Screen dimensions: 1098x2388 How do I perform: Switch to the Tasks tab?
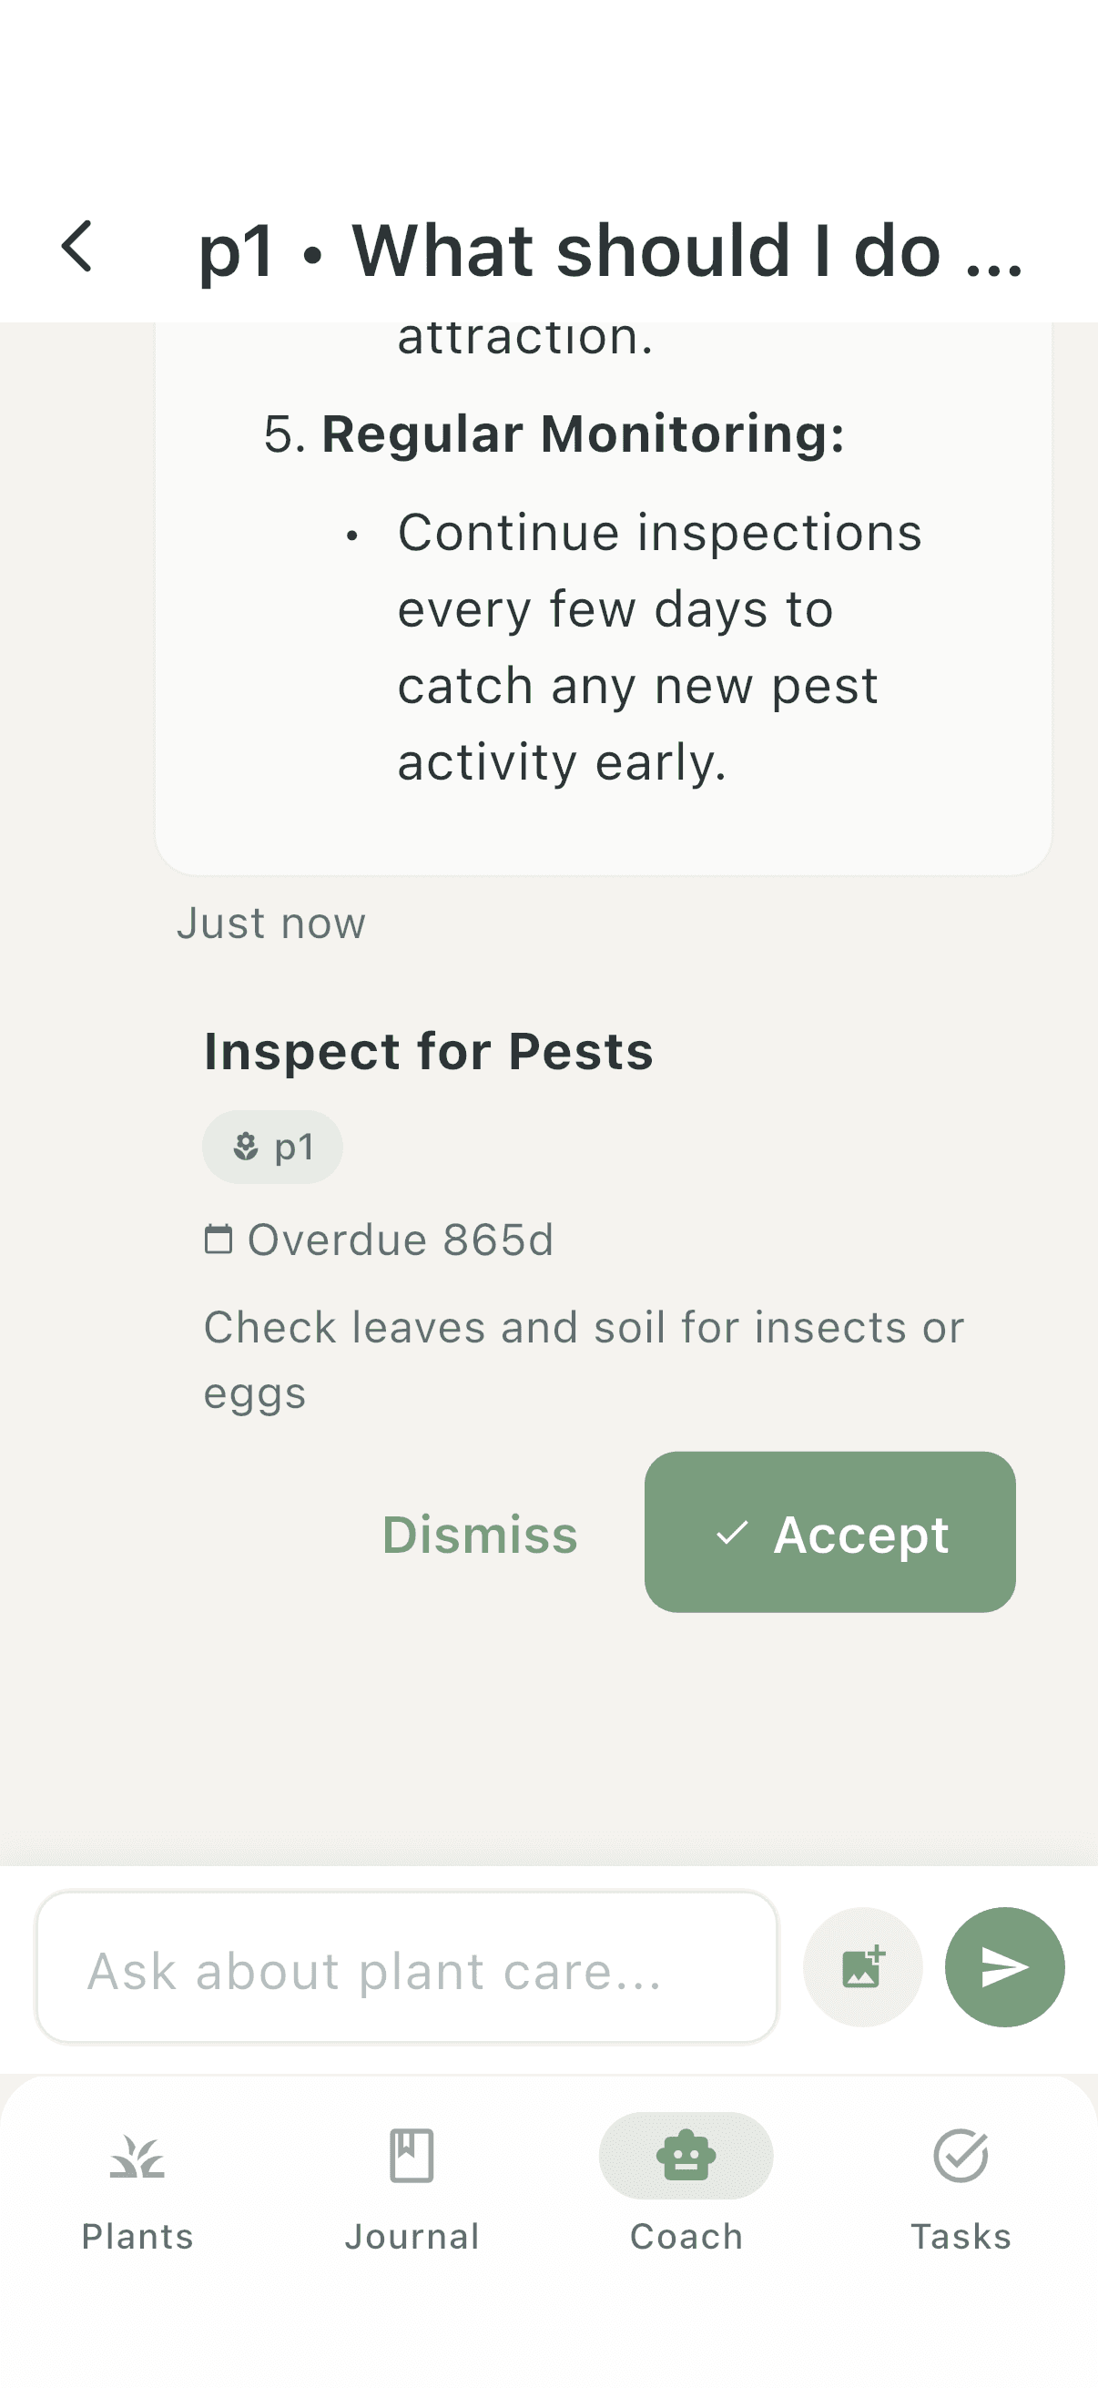pos(961,2188)
